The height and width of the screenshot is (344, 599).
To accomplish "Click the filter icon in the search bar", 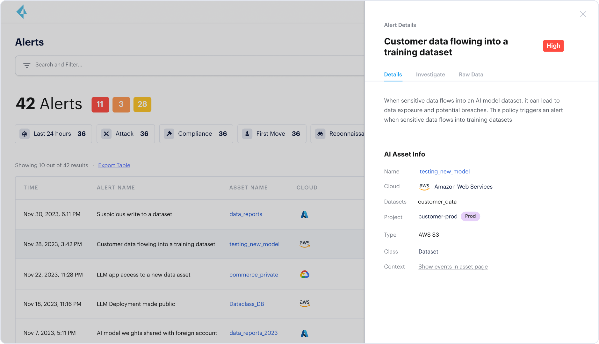I will [x=27, y=65].
